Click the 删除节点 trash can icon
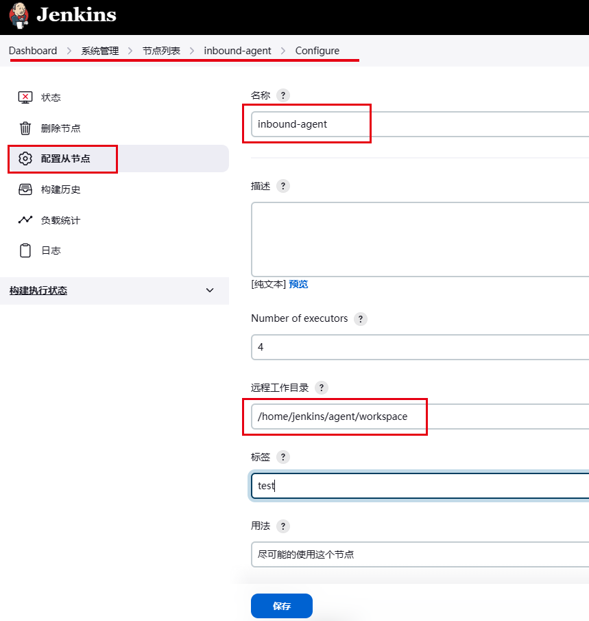Image resolution: width=589 pixels, height=621 pixels. click(25, 128)
